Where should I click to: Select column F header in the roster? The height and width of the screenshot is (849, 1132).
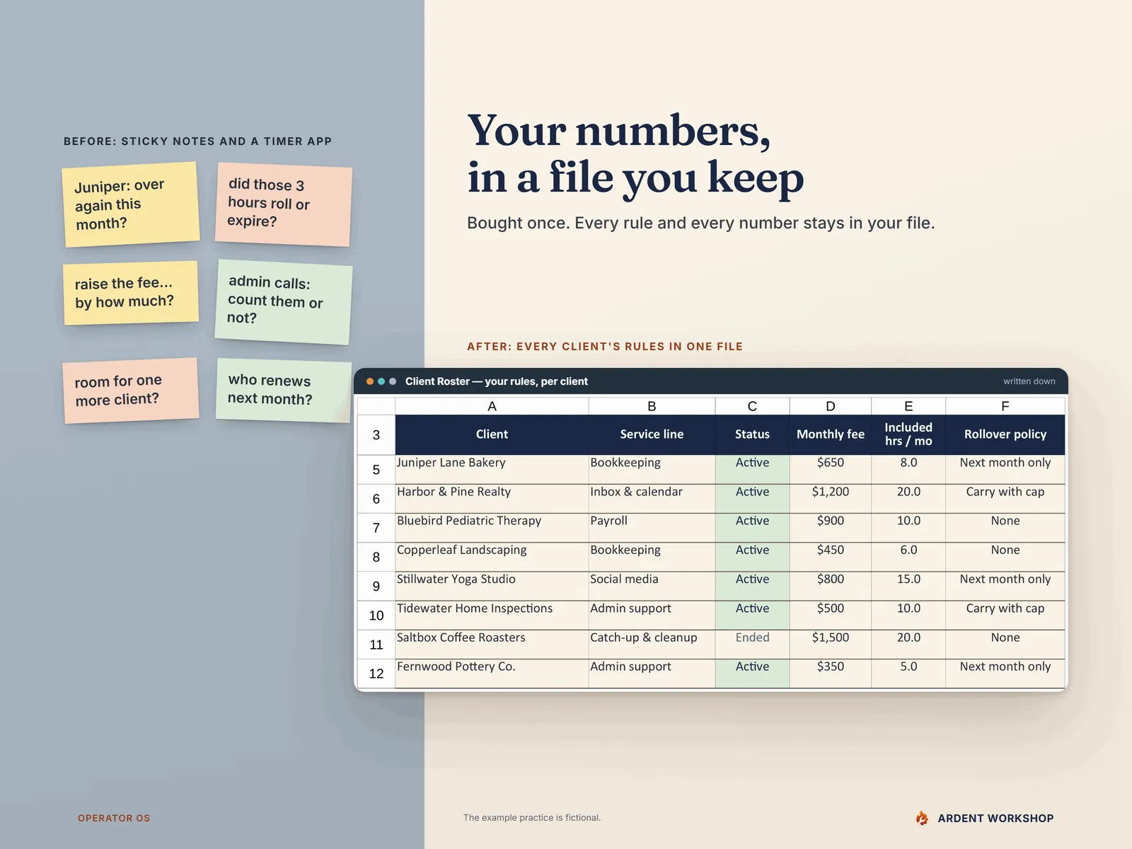click(1005, 406)
